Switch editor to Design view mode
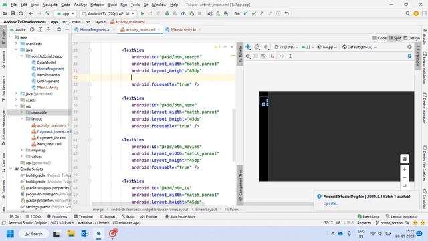The image size is (428, 241). (x=412, y=38)
